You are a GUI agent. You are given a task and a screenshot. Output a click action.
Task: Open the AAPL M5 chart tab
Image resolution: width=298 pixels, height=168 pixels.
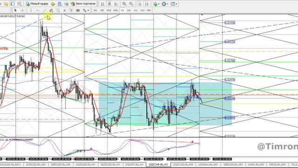[x=257, y=164]
